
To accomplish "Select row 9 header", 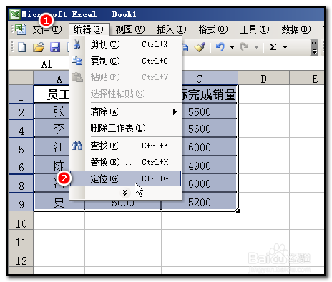I will (x=21, y=202).
